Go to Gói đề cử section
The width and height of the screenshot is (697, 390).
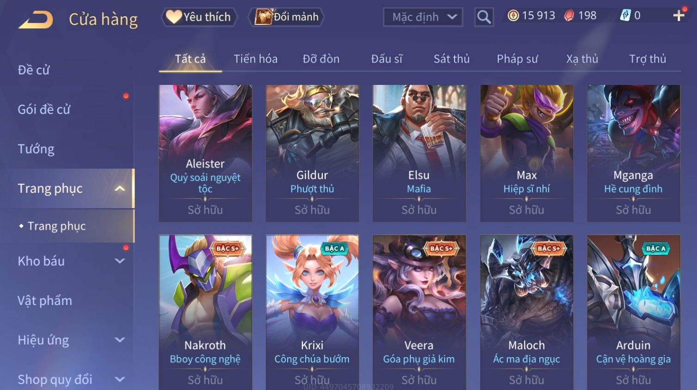[x=44, y=109]
